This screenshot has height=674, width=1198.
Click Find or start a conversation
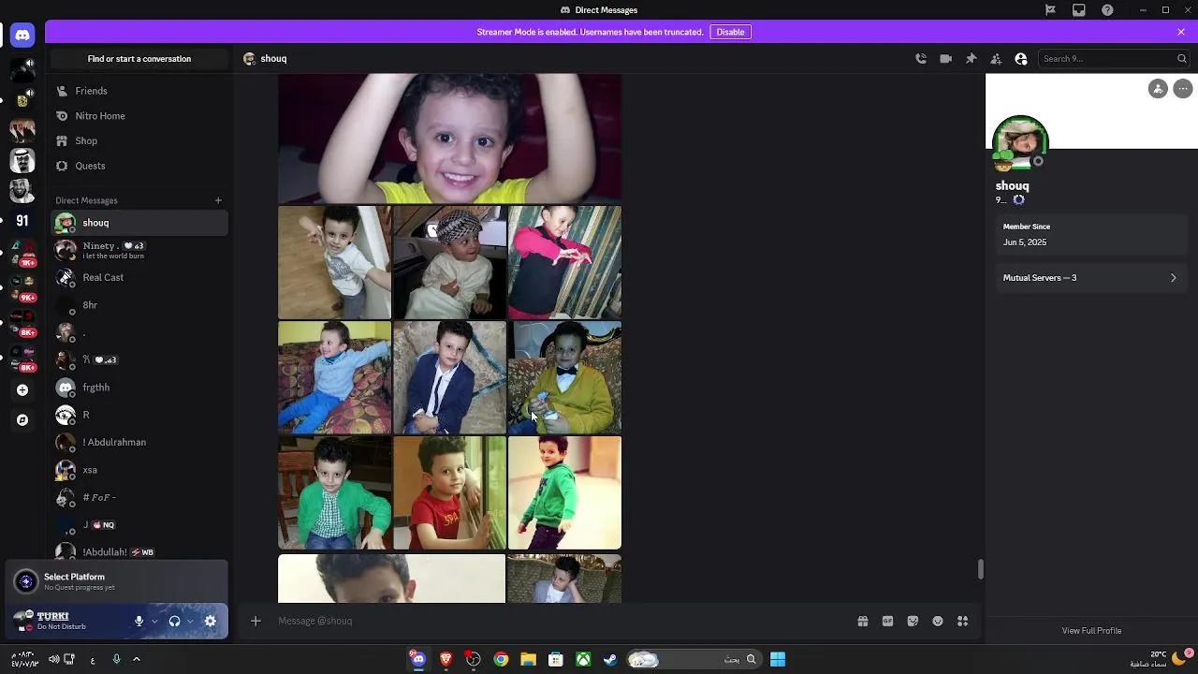click(139, 59)
